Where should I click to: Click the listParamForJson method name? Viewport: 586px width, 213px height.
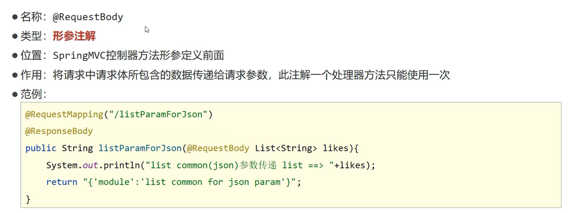[x=140, y=148]
